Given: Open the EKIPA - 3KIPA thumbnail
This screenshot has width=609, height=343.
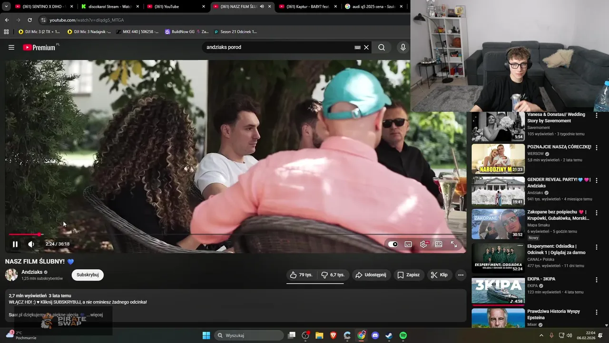Looking at the screenshot, I should coord(498,291).
